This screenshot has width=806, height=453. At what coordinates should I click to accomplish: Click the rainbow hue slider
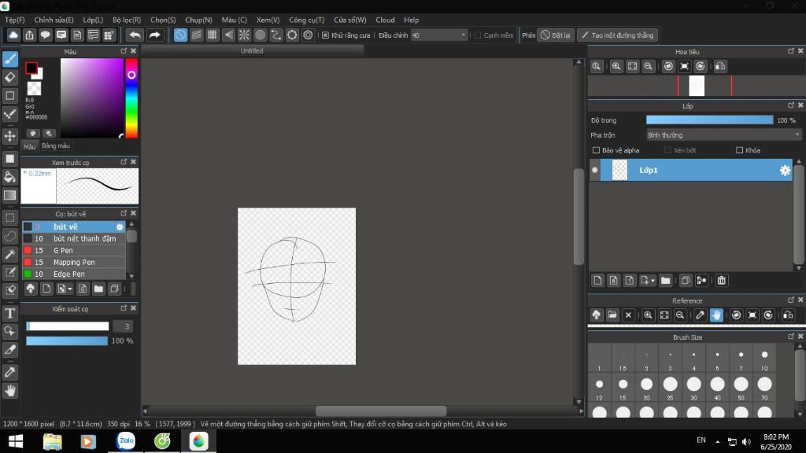click(131, 98)
